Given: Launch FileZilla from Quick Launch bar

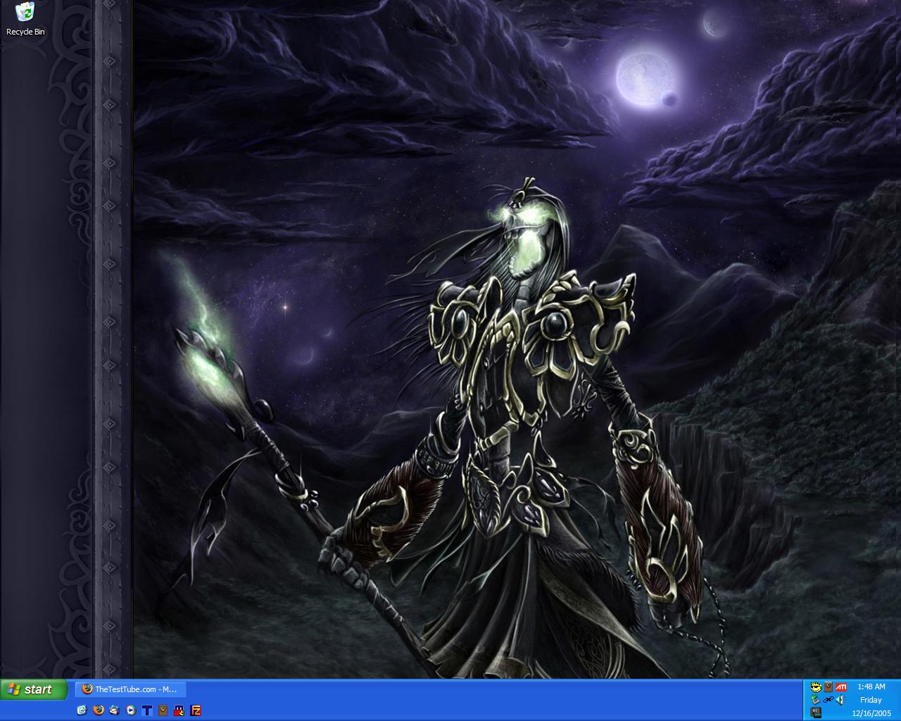Looking at the screenshot, I should [196, 710].
